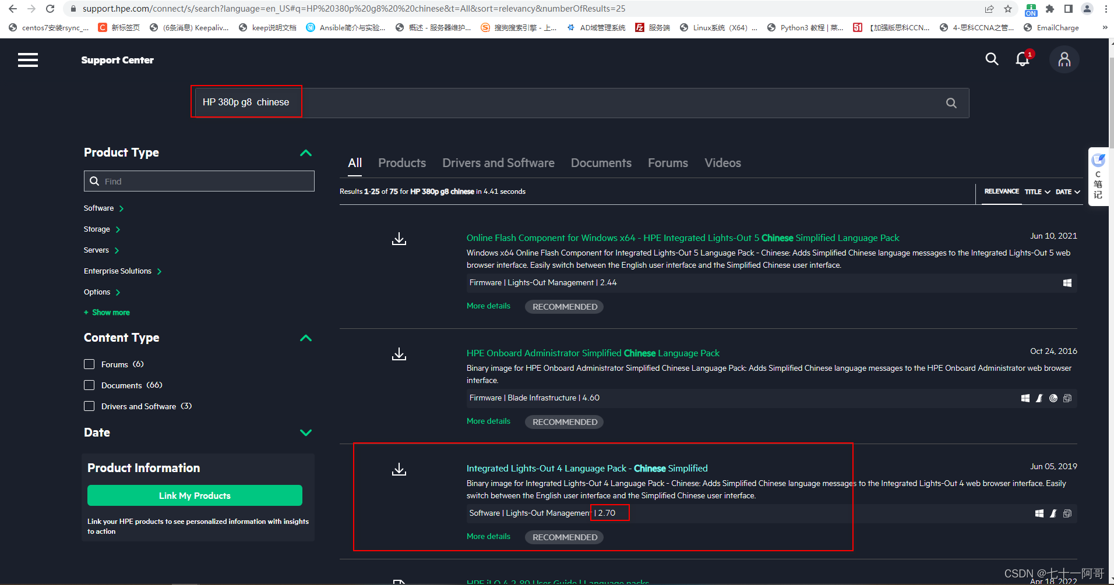Download the iLO 4 Language Pack
Image resolution: width=1114 pixels, height=585 pixels.
coord(399,470)
